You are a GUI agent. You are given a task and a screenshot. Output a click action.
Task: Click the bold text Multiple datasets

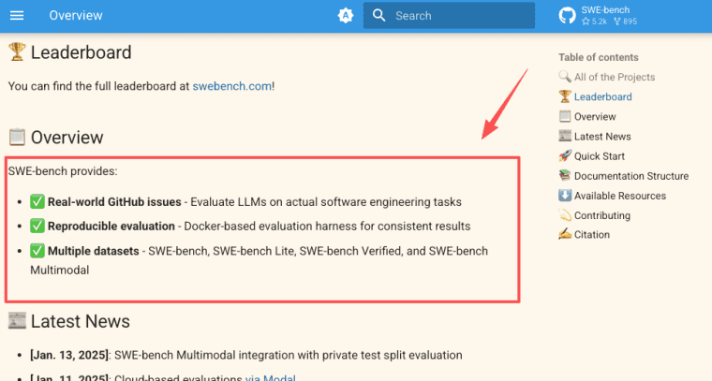pos(93,251)
